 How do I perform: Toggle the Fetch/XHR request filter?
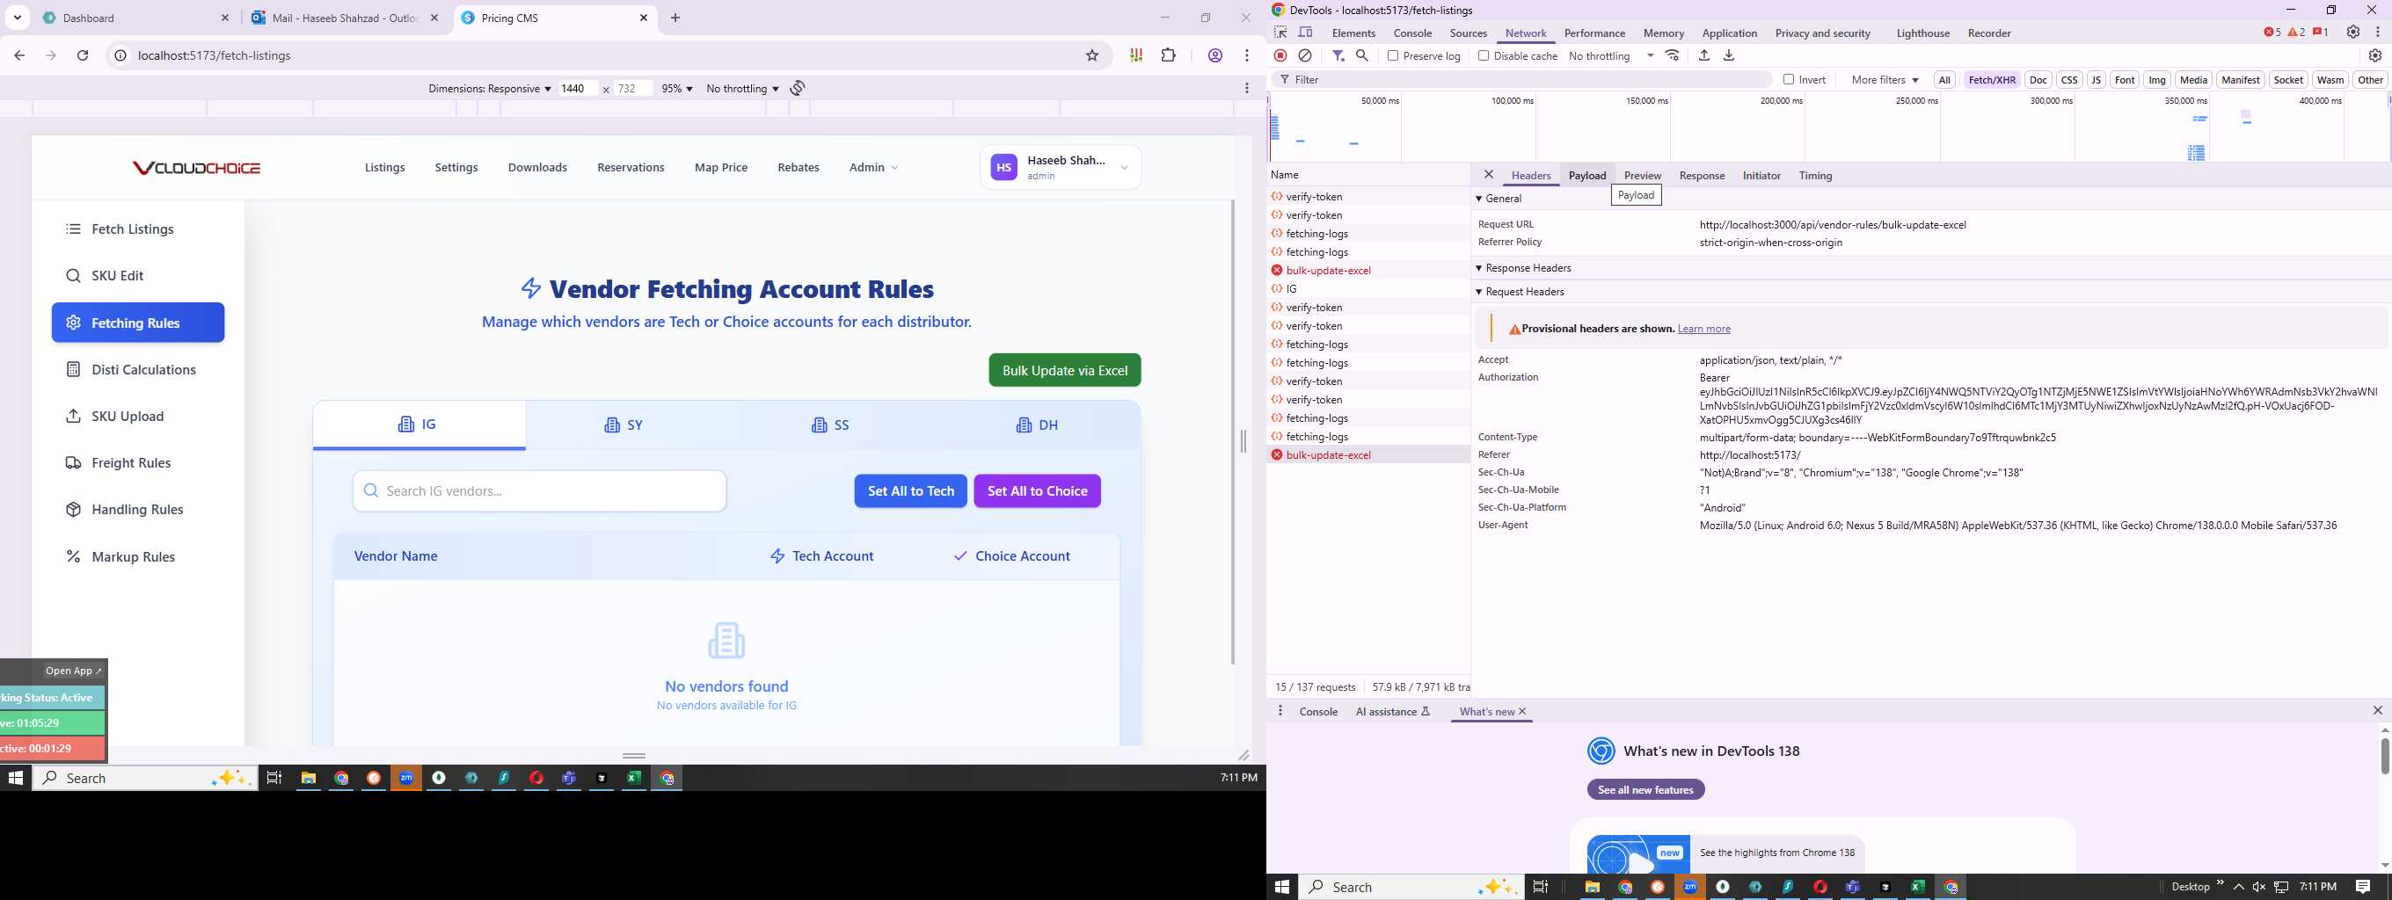coord(1992,80)
